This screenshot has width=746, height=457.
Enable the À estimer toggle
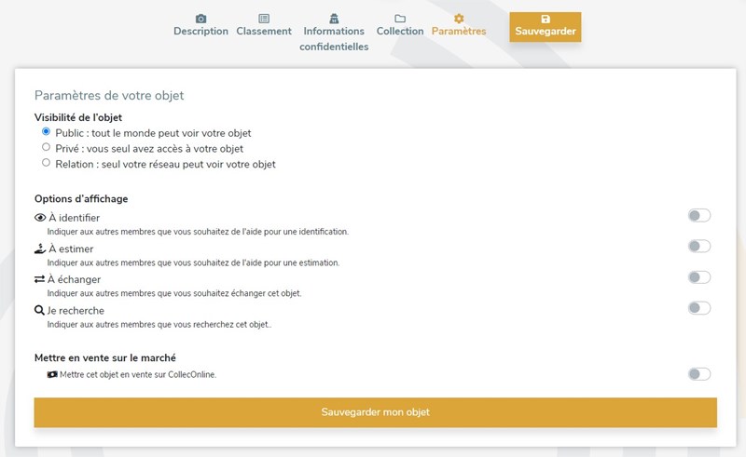coord(699,246)
